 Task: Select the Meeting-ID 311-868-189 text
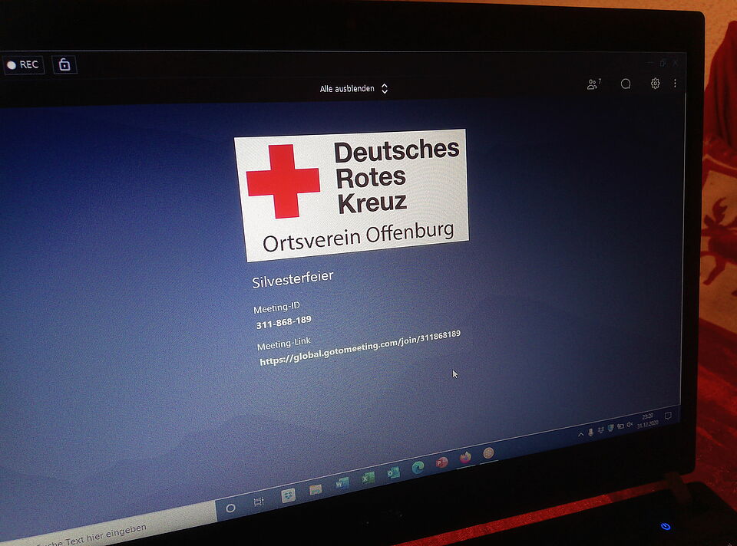click(283, 322)
